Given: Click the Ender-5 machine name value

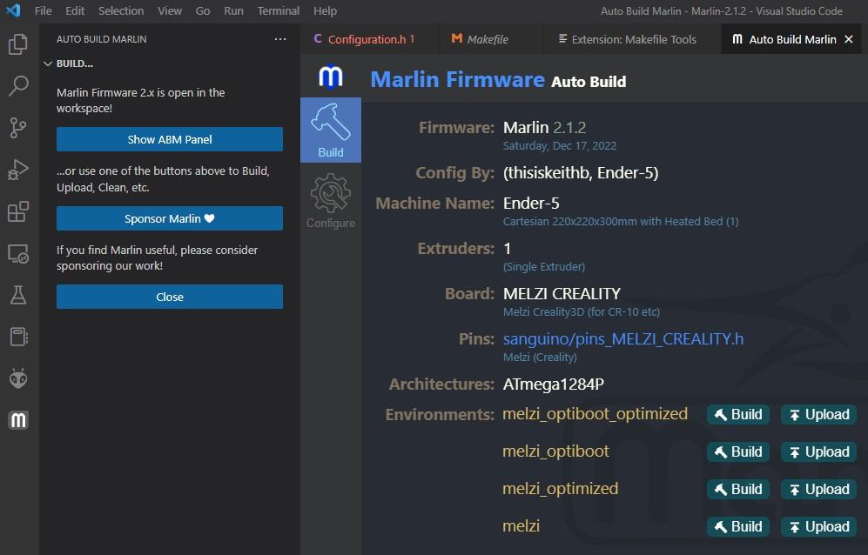Looking at the screenshot, I should point(531,203).
